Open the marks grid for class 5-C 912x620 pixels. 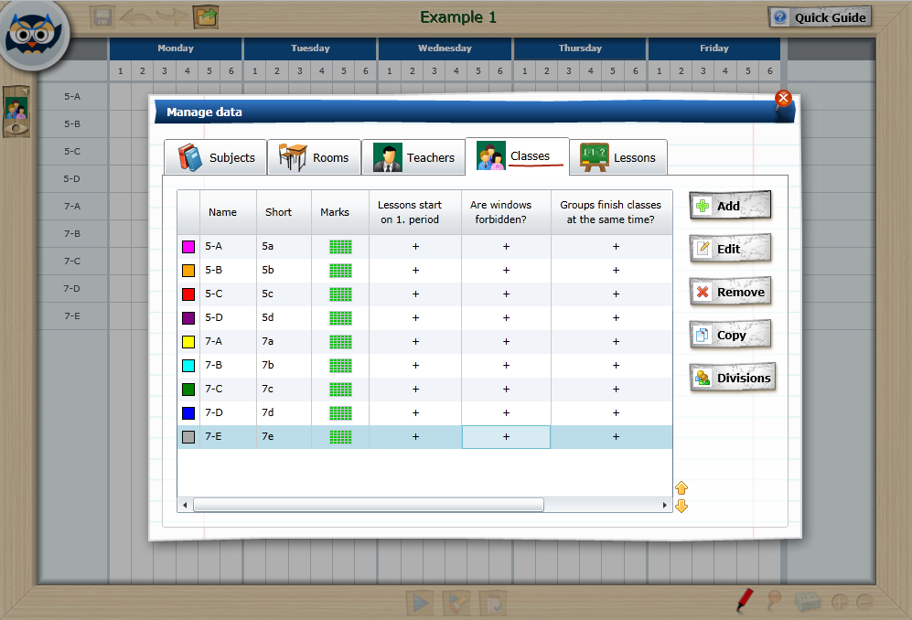point(341,294)
